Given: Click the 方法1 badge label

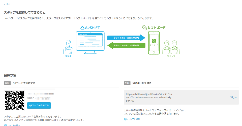Looking at the screenshot, I should point(7,83).
